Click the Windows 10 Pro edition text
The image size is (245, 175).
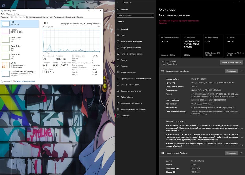pos(198,161)
